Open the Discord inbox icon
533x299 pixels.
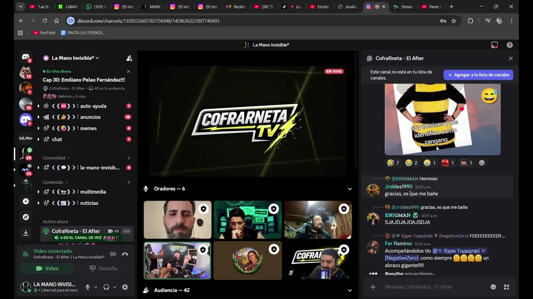[494, 45]
